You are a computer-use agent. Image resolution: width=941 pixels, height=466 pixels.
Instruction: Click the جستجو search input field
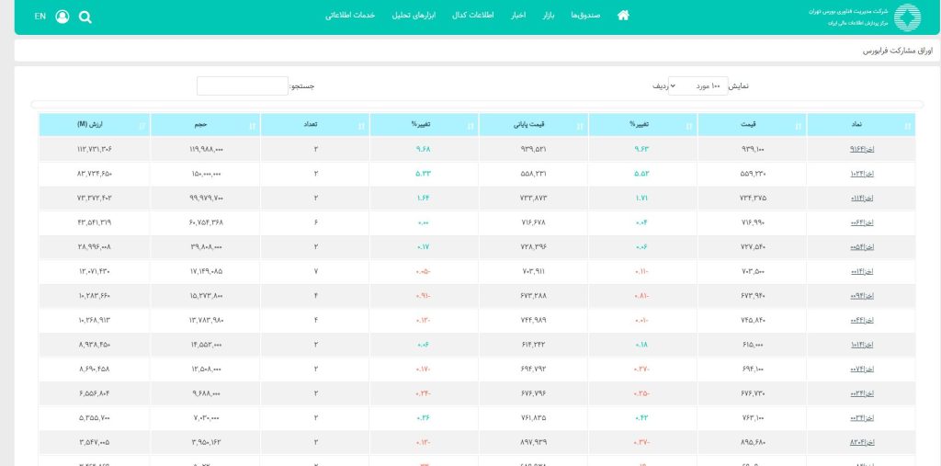coord(243,85)
